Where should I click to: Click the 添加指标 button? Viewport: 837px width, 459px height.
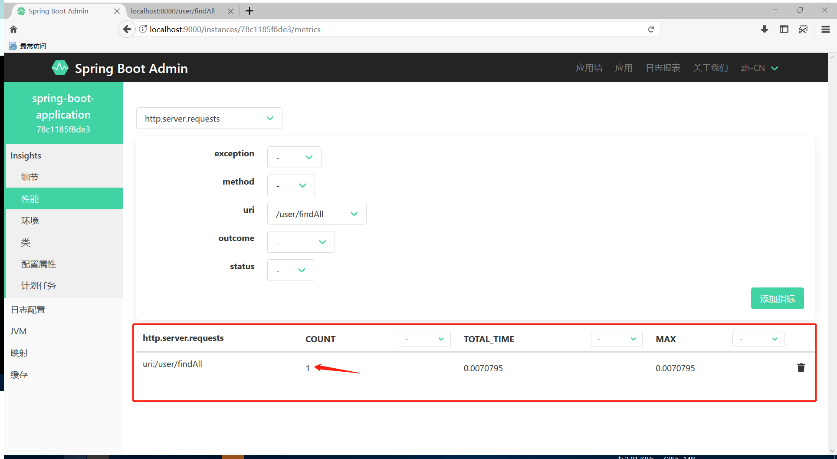click(x=777, y=298)
